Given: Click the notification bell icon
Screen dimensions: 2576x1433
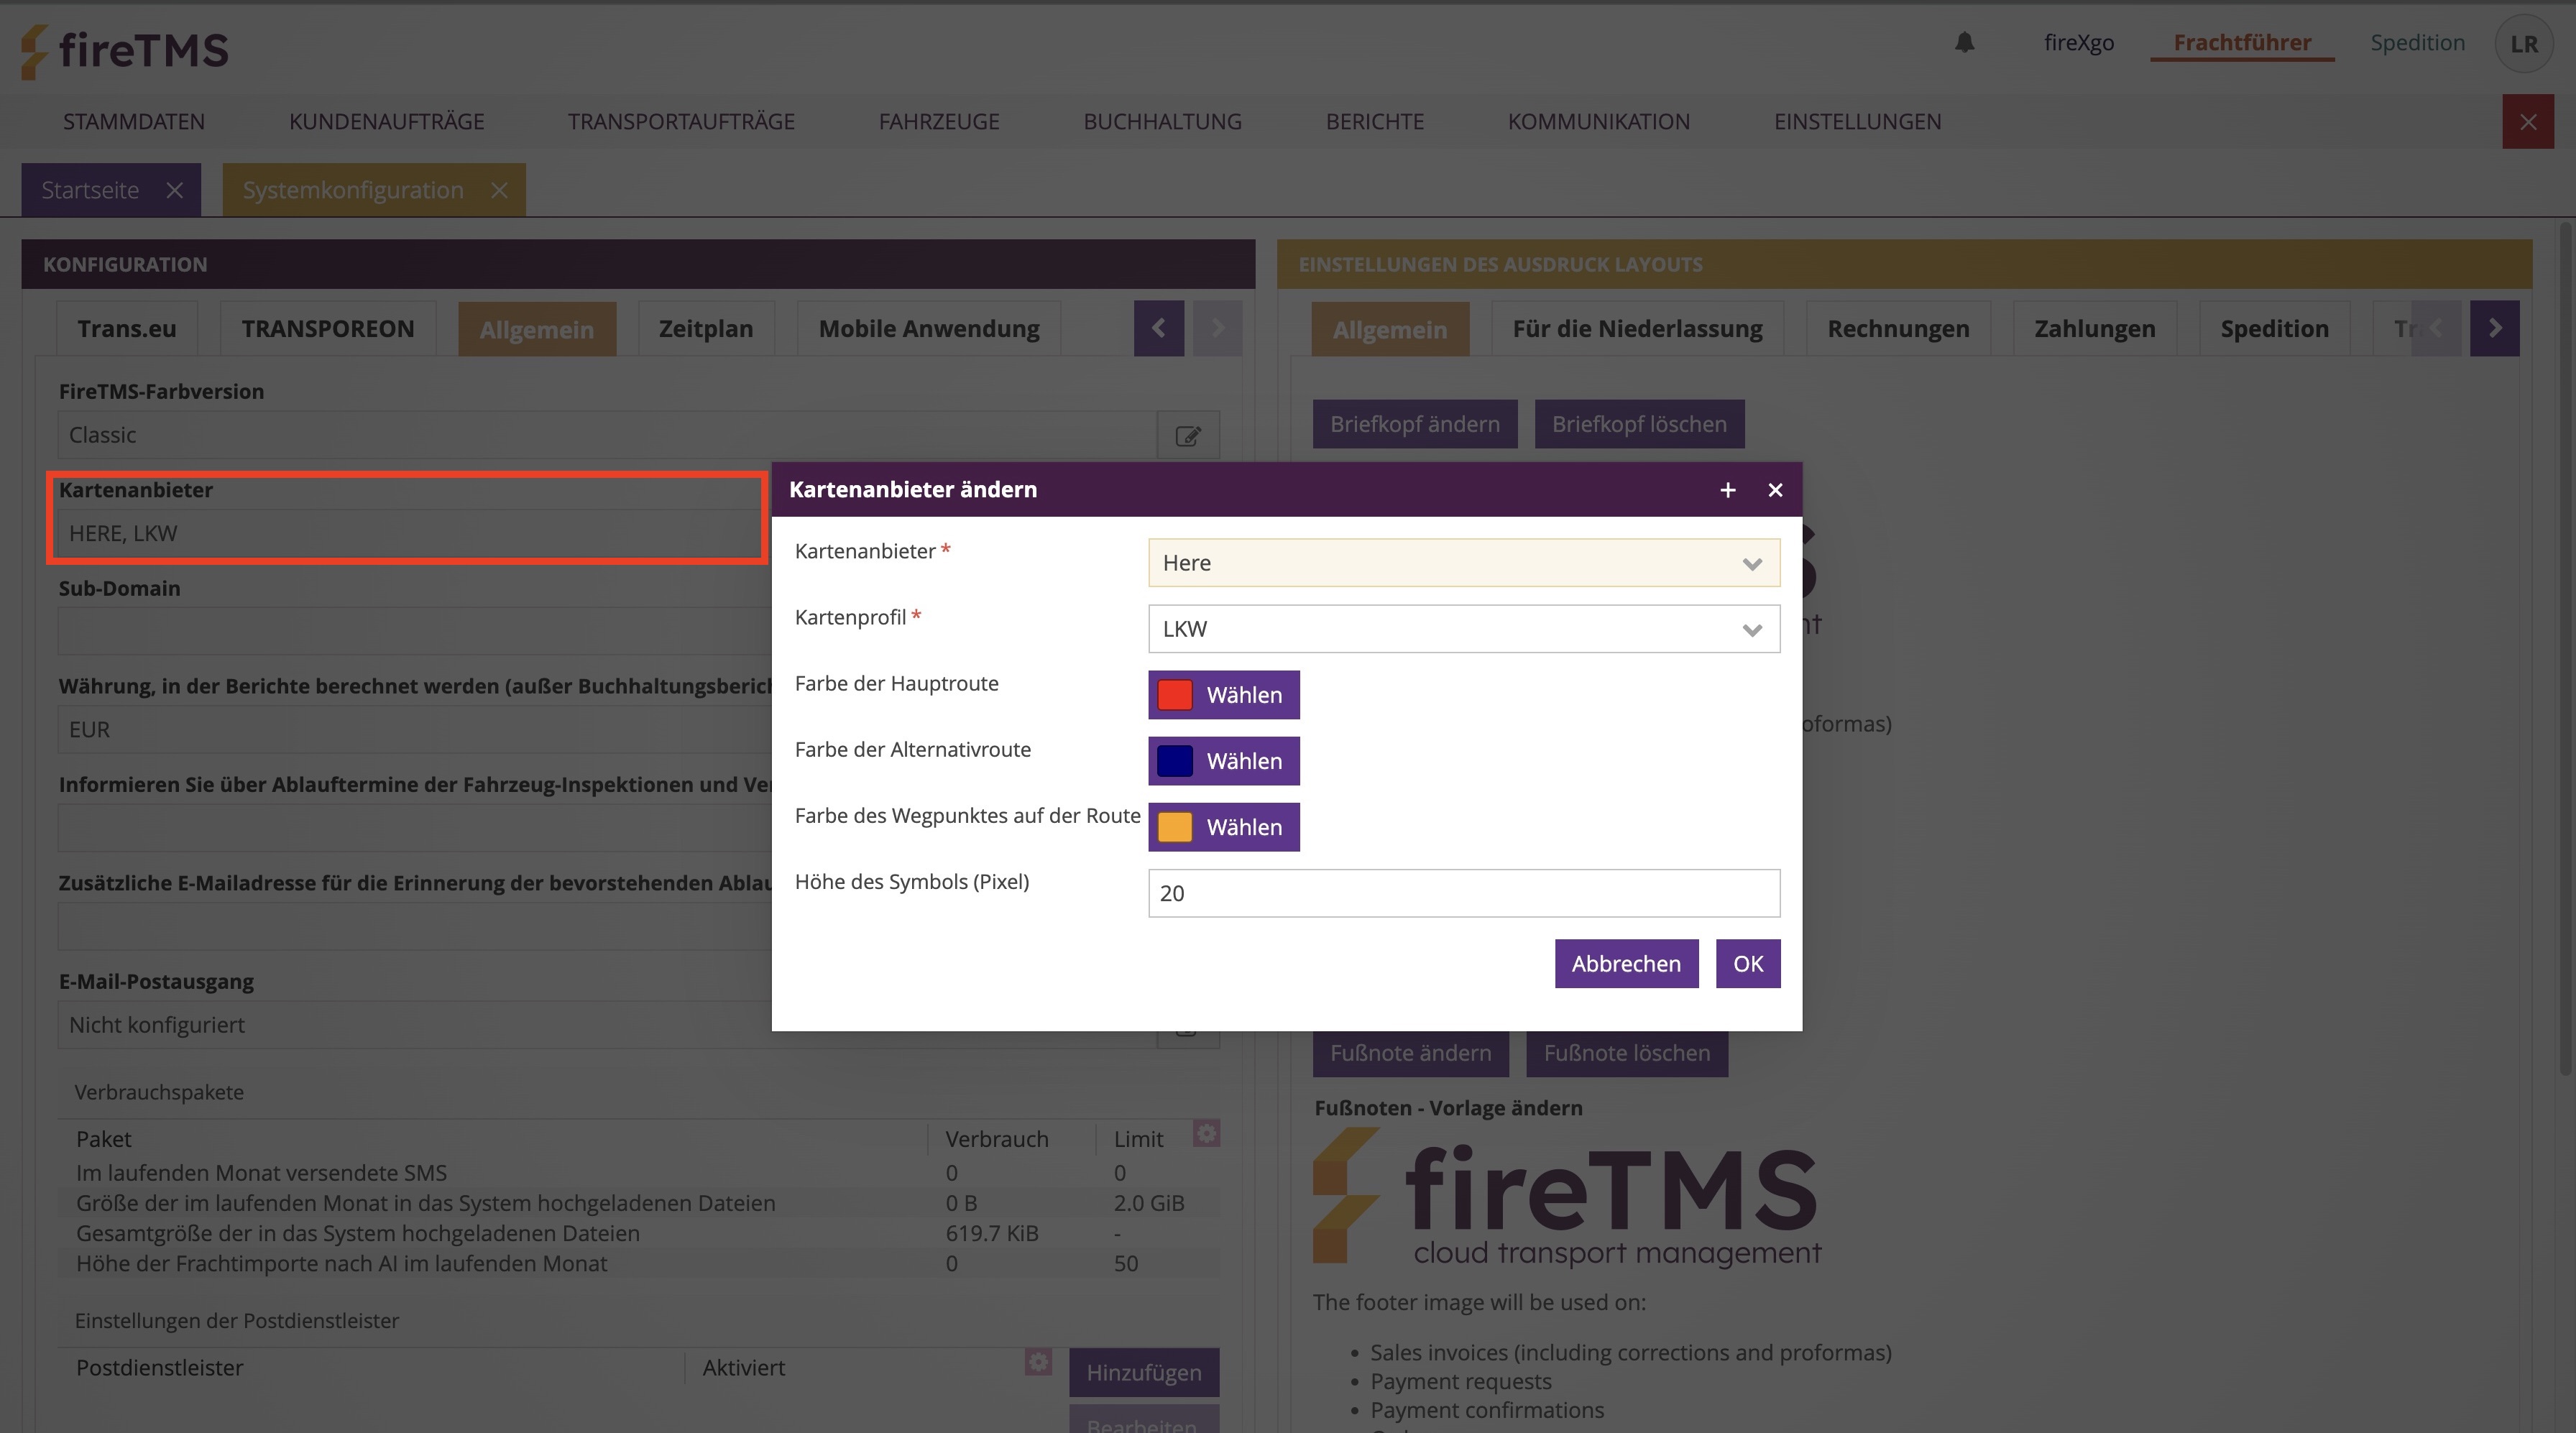Looking at the screenshot, I should point(1964,42).
